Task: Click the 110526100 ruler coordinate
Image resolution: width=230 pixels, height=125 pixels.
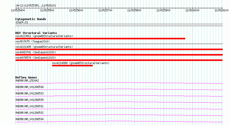Action: (x=221, y=10)
